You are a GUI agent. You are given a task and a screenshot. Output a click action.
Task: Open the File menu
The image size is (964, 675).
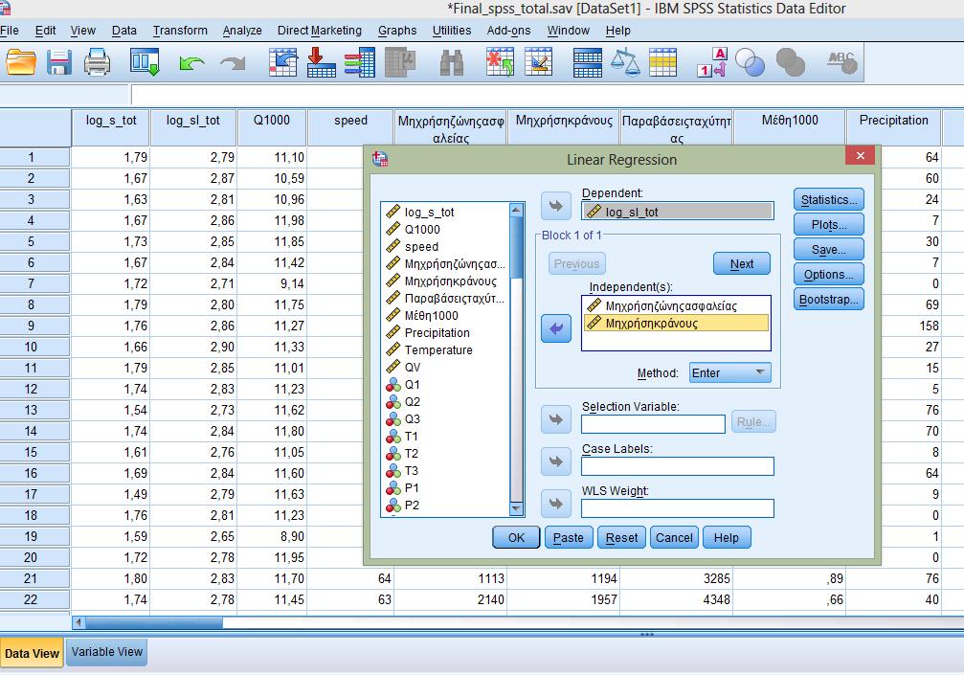coord(10,30)
